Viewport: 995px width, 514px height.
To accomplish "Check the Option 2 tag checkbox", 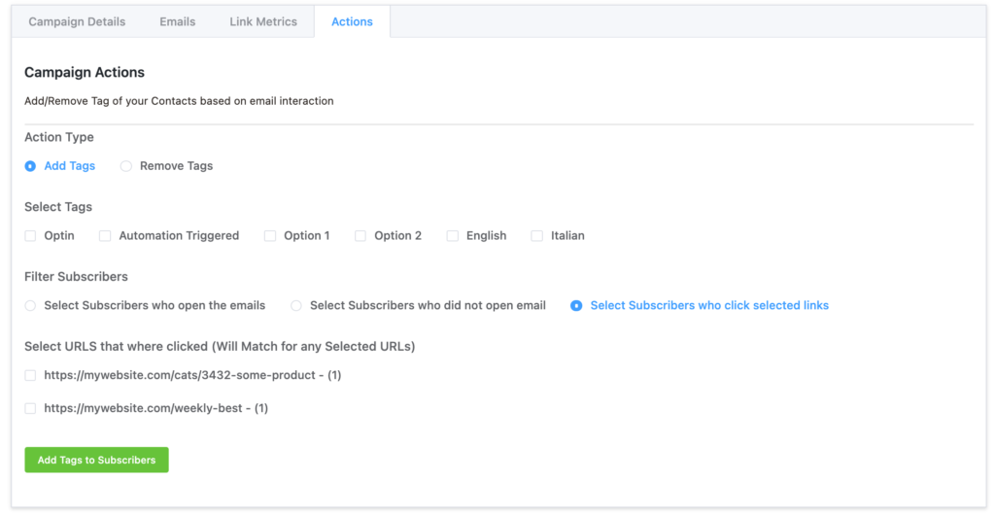I will [x=360, y=236].
